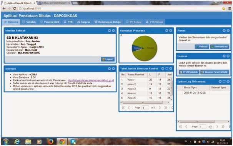Bookmark page with the star icon
Screen dimensions: 233x146
coord(224,8)
